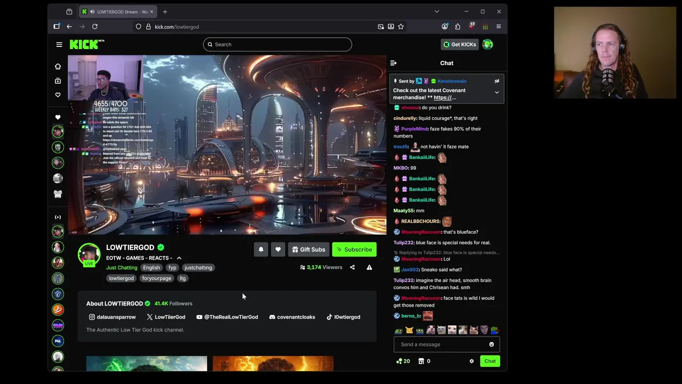Reload the page in browser
This screenshot has height=384, width=682.
point(95,27)
